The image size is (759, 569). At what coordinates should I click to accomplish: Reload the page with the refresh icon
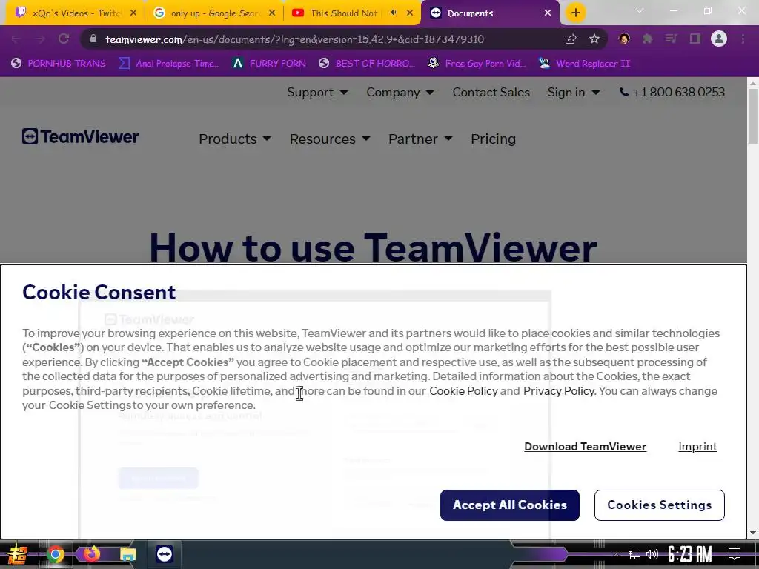pos(64,39)
